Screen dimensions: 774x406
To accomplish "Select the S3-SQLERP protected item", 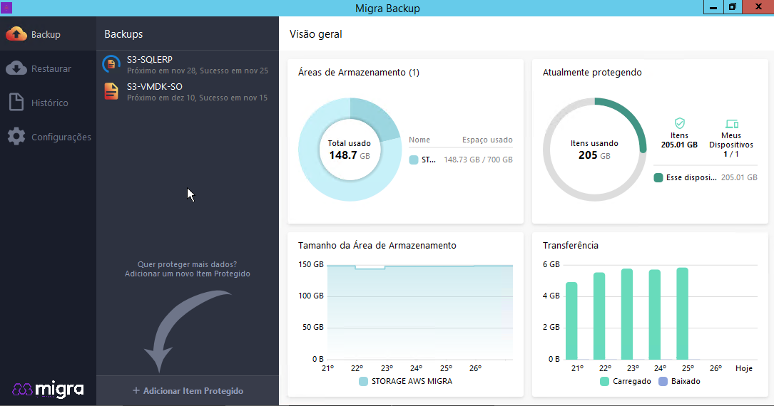I will tap(187, 64).
